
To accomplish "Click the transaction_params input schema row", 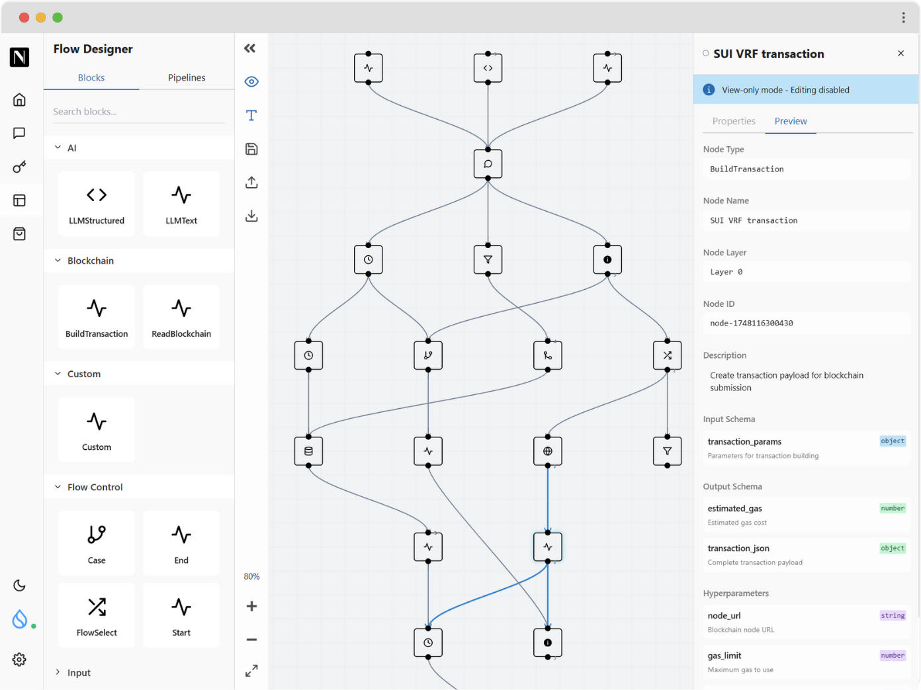I will tap(807, 448).
